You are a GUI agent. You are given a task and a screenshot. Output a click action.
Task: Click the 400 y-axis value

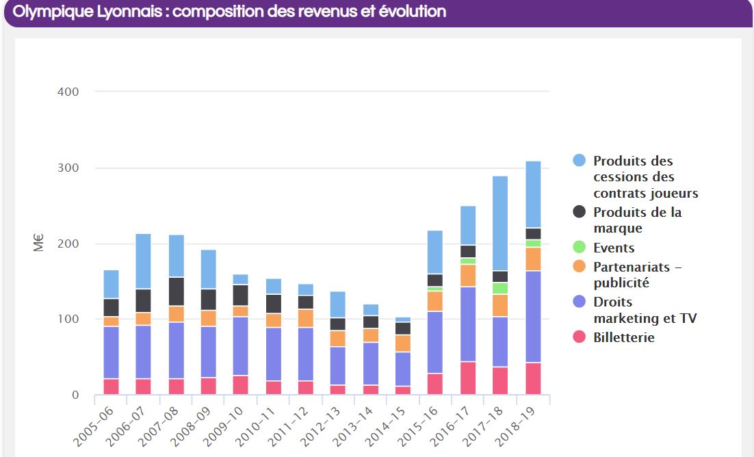pyautogui.click(x=68, y=92)
